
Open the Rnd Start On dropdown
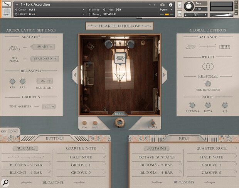coord(45,81)
